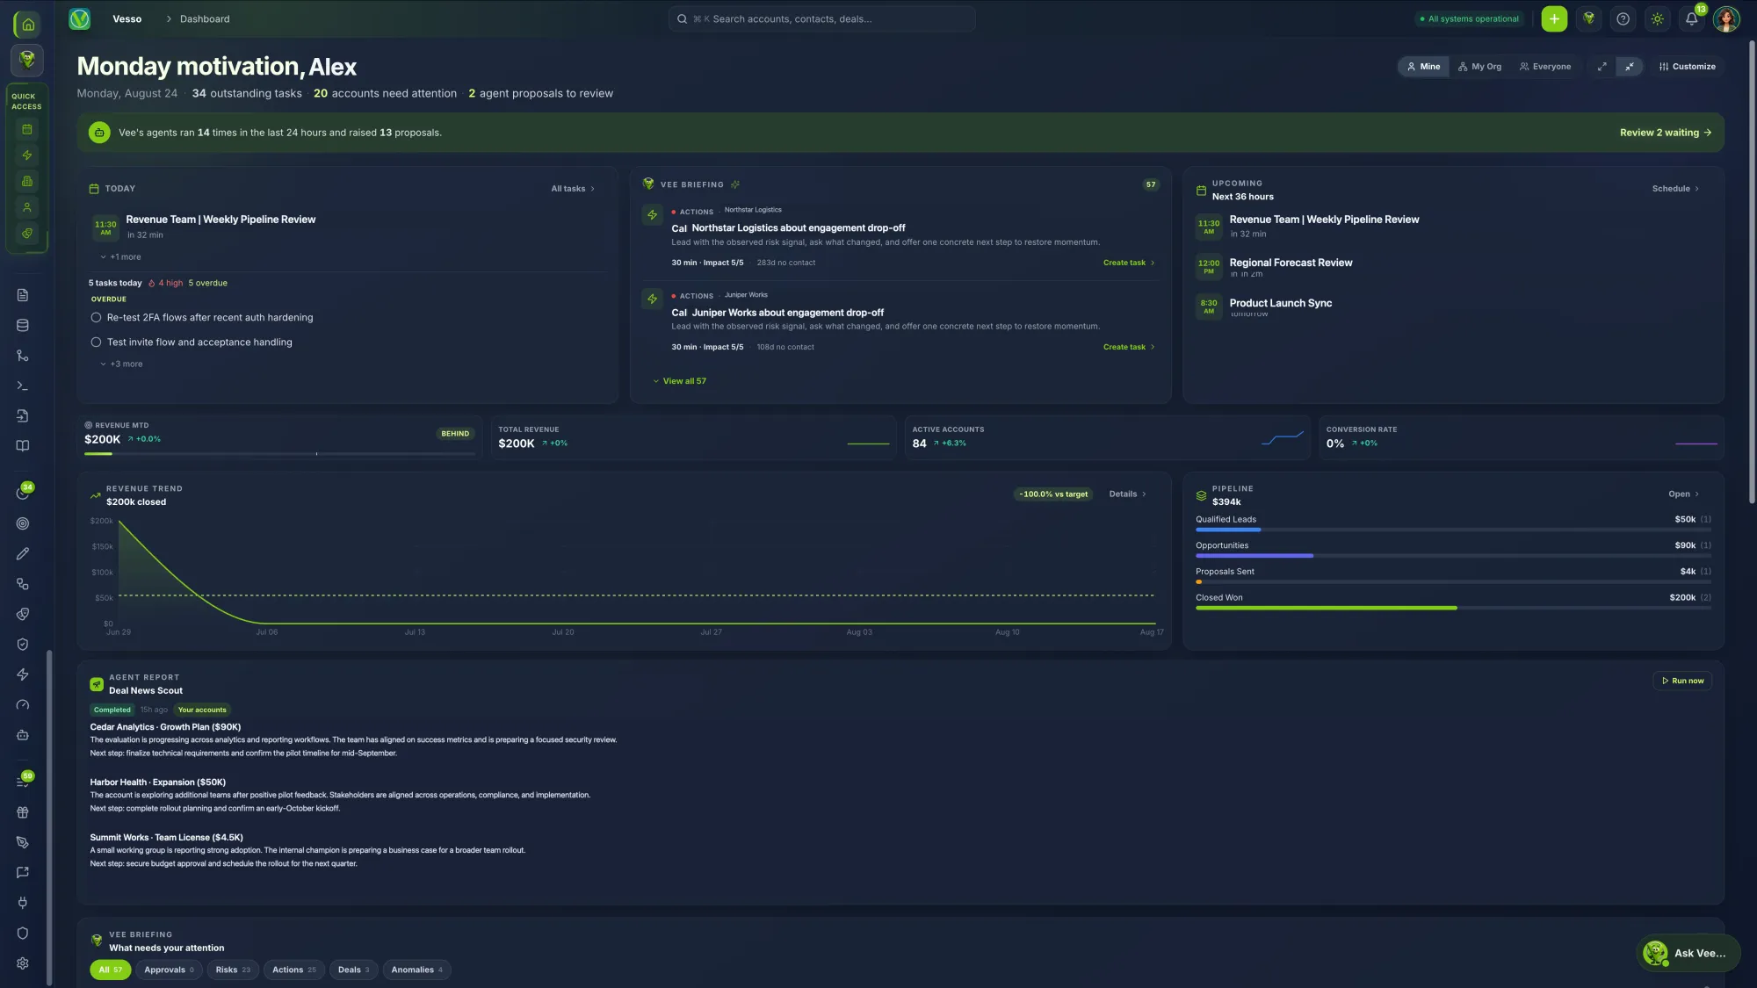1757x988 pixels.
Task: Open the pen-nib icon in sidebar
Action: click(x=23, y=842)
